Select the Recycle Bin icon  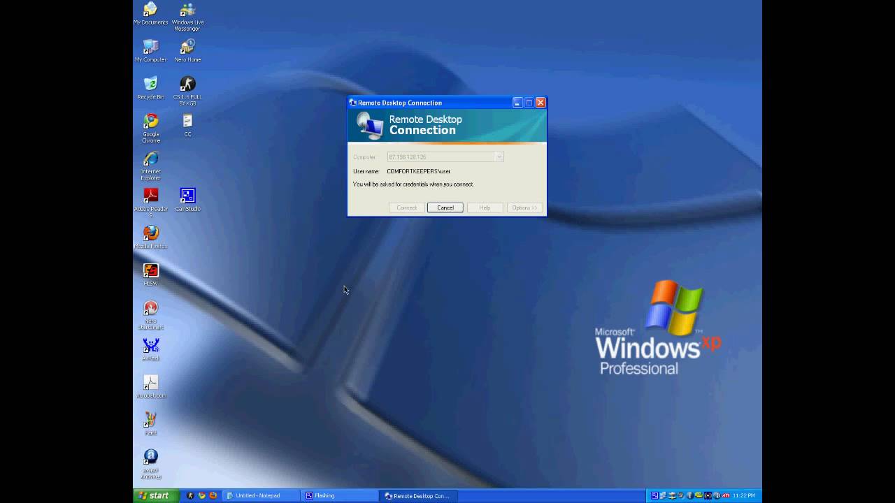[150, 89]
